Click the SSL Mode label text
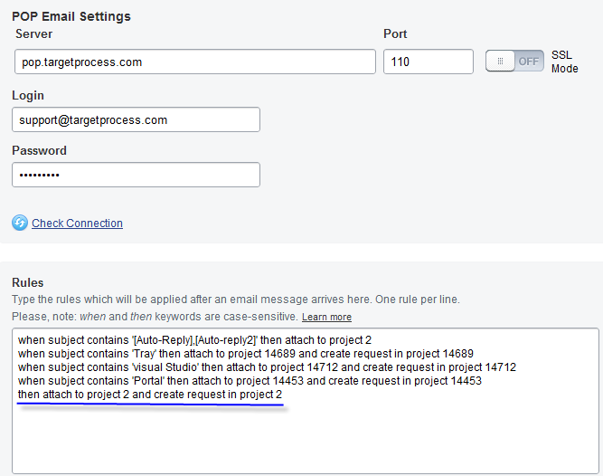The width and height of the screenshot is (603, 476). 564,62
